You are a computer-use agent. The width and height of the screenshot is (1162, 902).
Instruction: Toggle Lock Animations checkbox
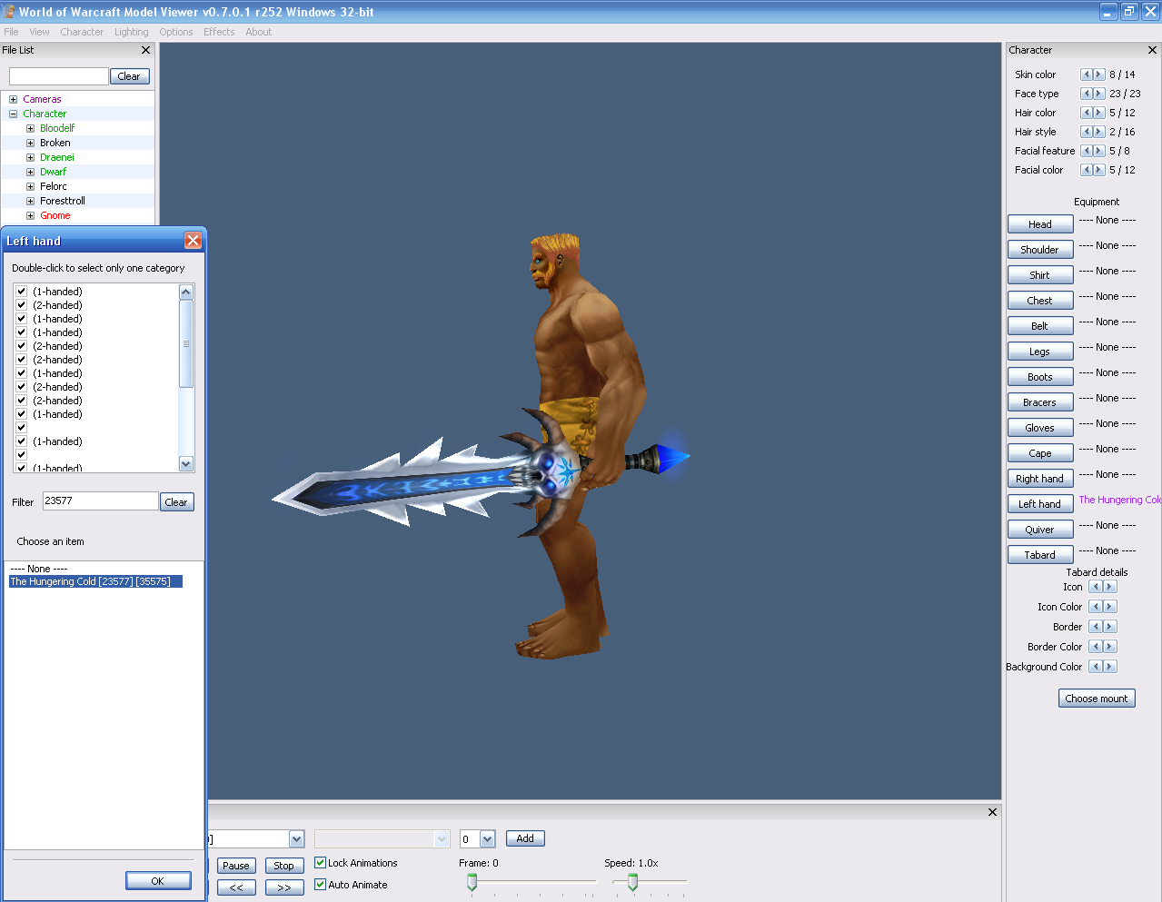click(320, 862)
